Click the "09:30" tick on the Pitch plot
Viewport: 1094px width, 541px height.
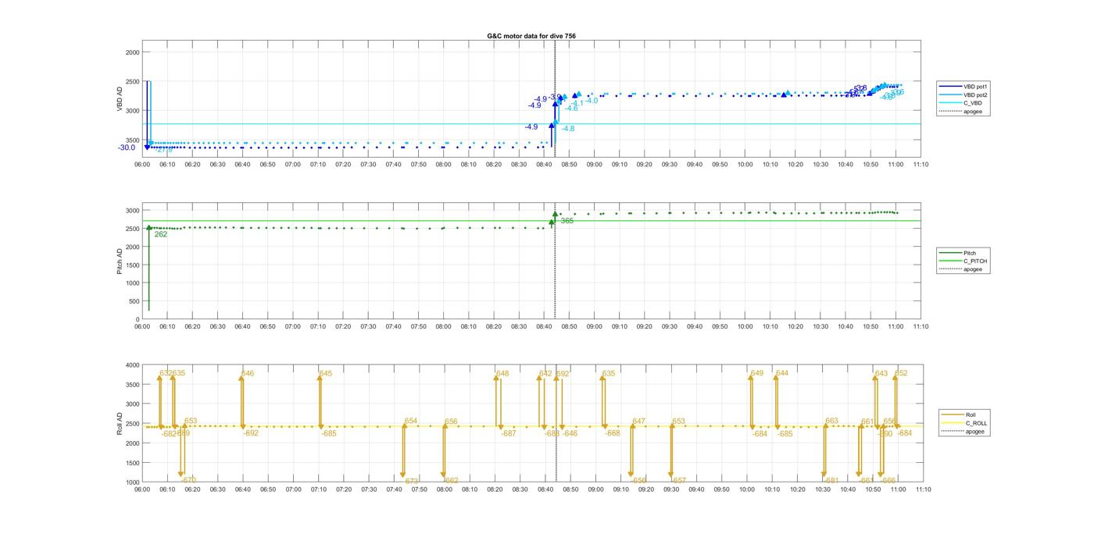[x=670, y=326]
